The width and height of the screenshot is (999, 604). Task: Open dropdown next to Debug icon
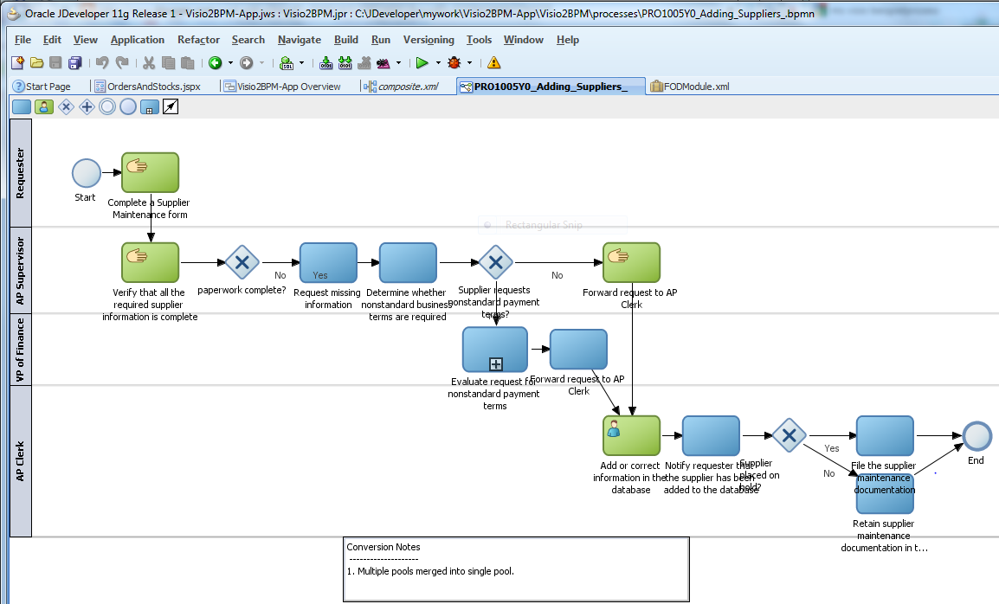[x=469, y=62]
